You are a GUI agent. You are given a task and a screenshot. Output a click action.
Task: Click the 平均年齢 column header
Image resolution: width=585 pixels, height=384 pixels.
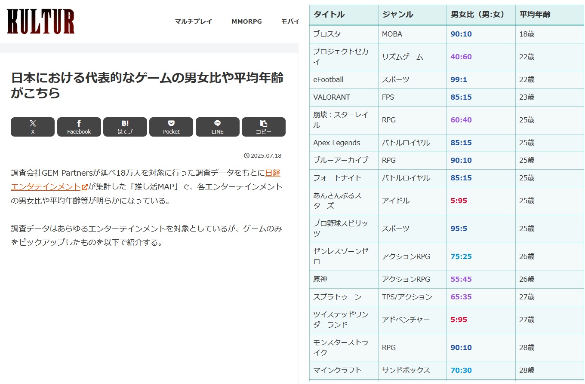tap(535, 15)
